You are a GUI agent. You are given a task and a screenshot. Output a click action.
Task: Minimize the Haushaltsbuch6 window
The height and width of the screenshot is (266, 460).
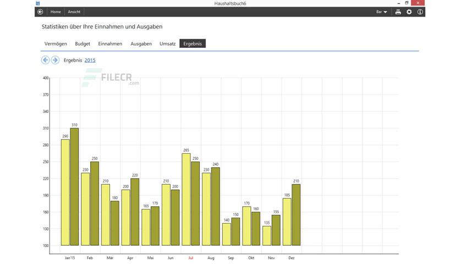pyautogui.click(x=399, y=3)
